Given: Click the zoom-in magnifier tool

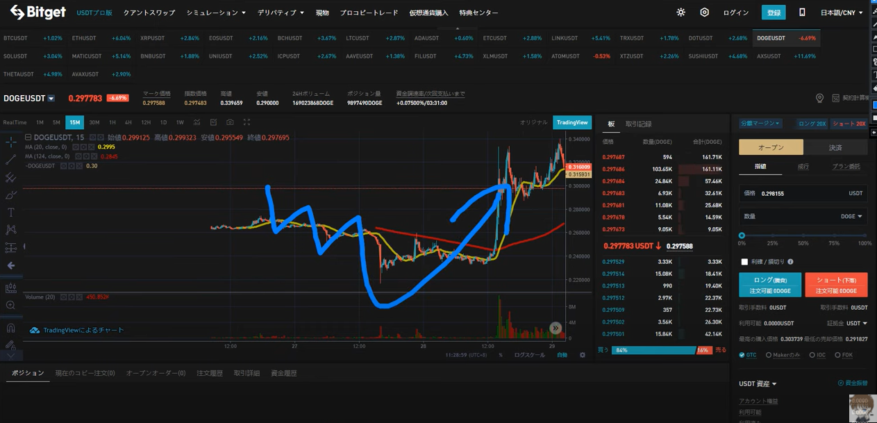Looking at the screenshot, I should 10,306.
